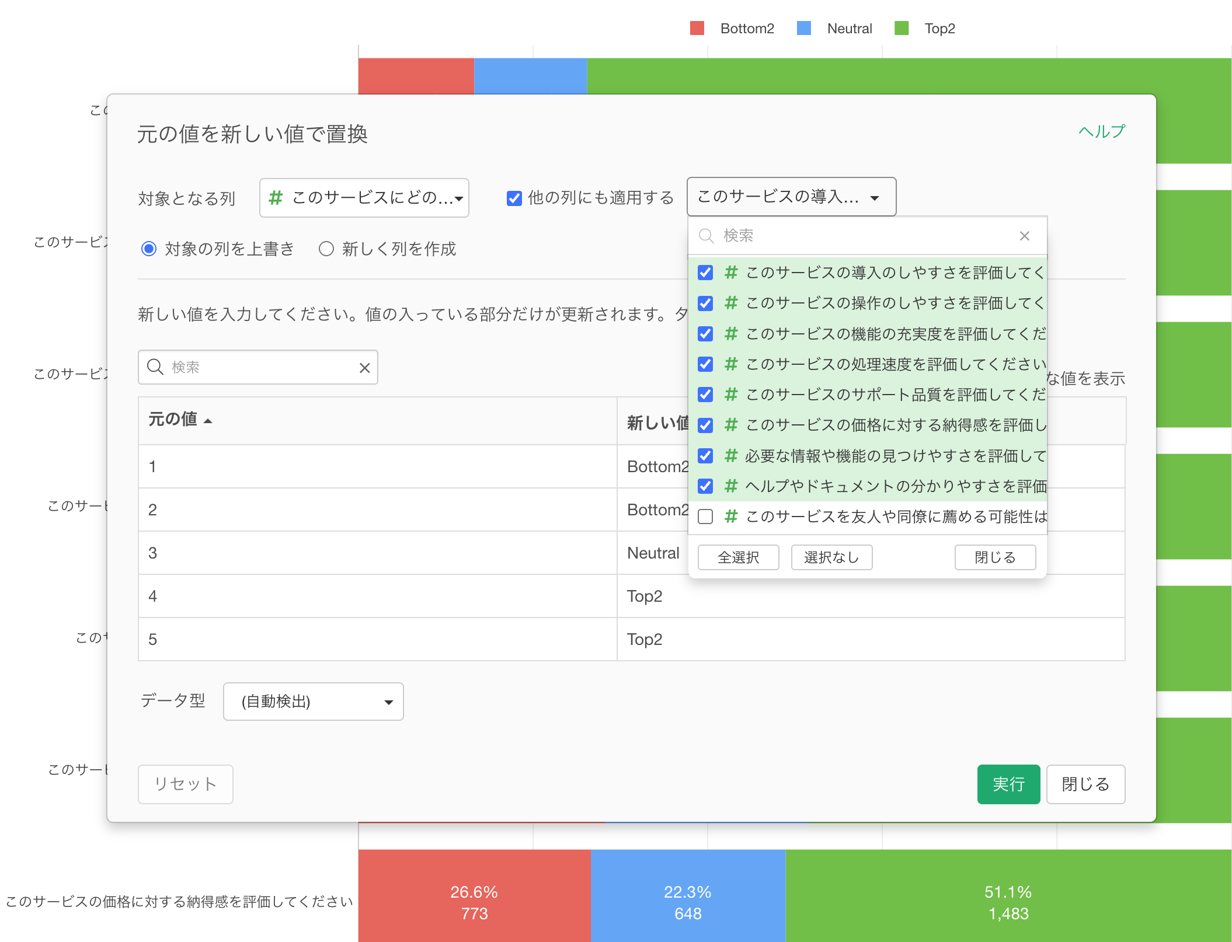This screenshot has height=942, width=1232.
Task: Click the column list 検索 input field
Action: [x=868, y=236]
